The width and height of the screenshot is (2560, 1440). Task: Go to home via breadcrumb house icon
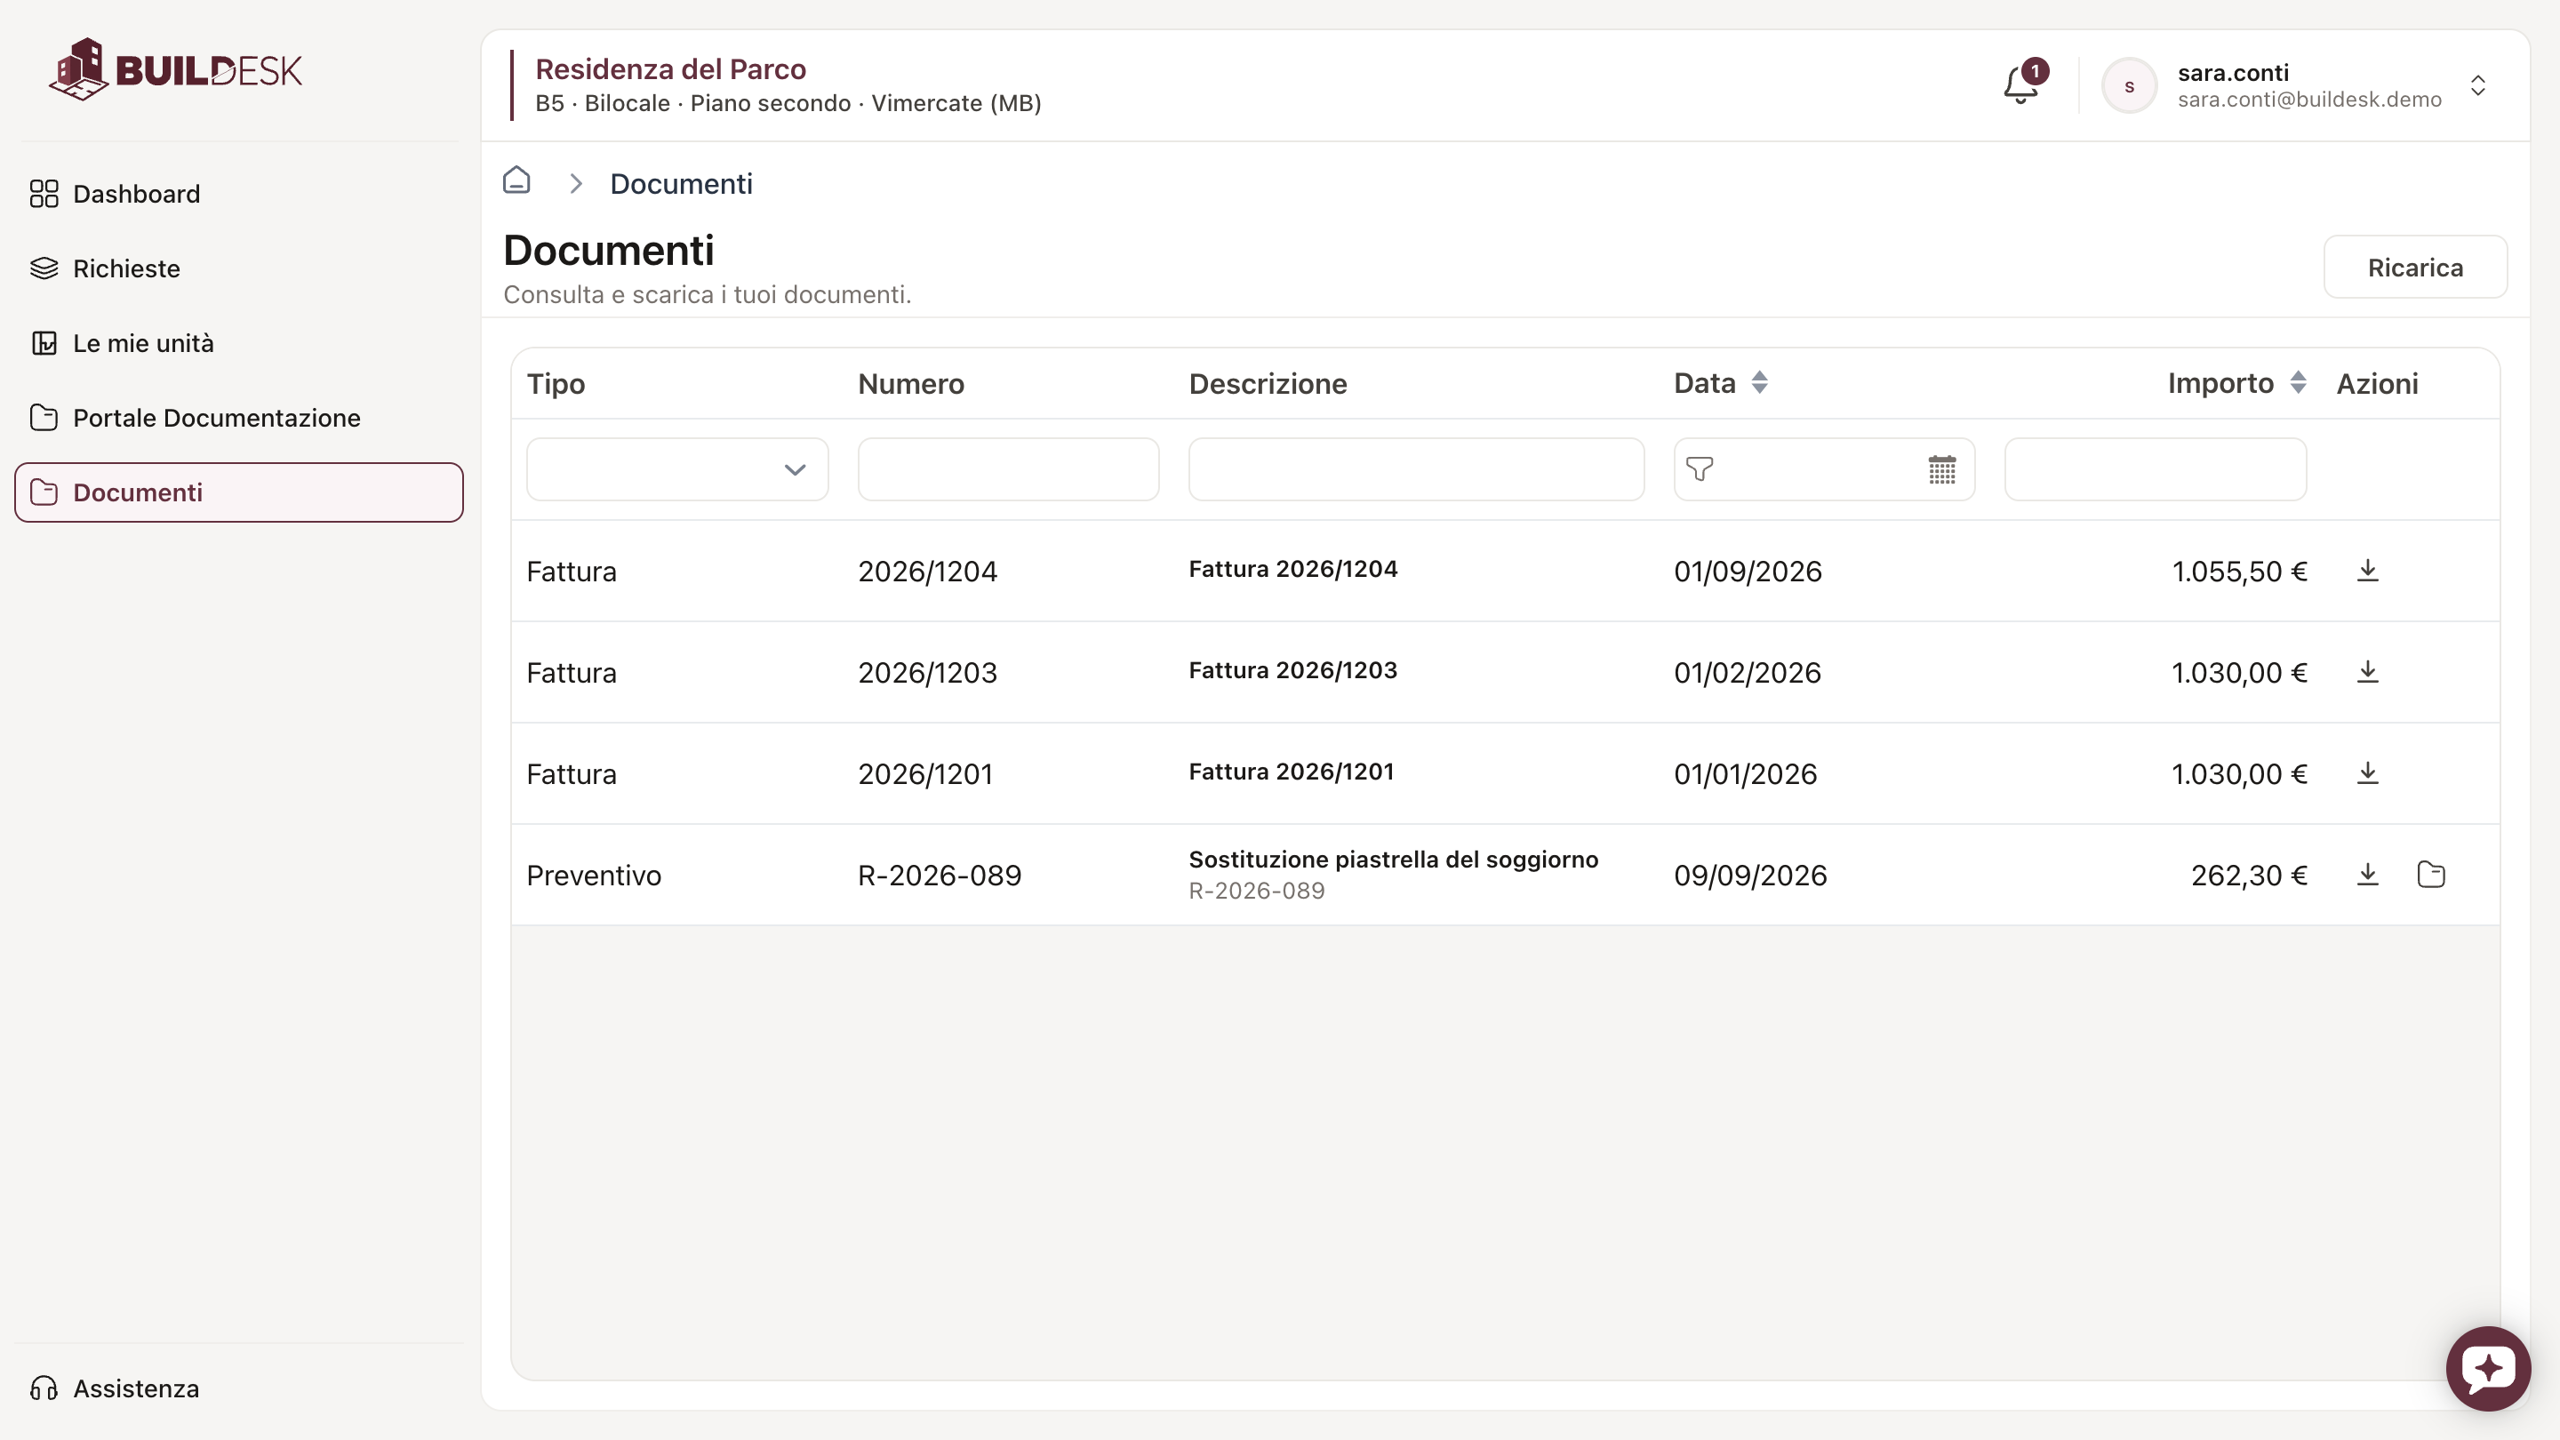pos(516,180)
